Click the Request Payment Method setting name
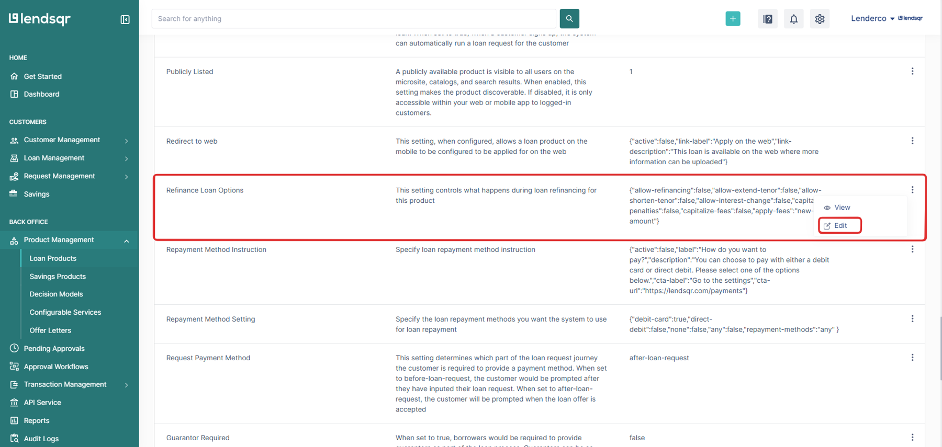 (x=208, y=358)
